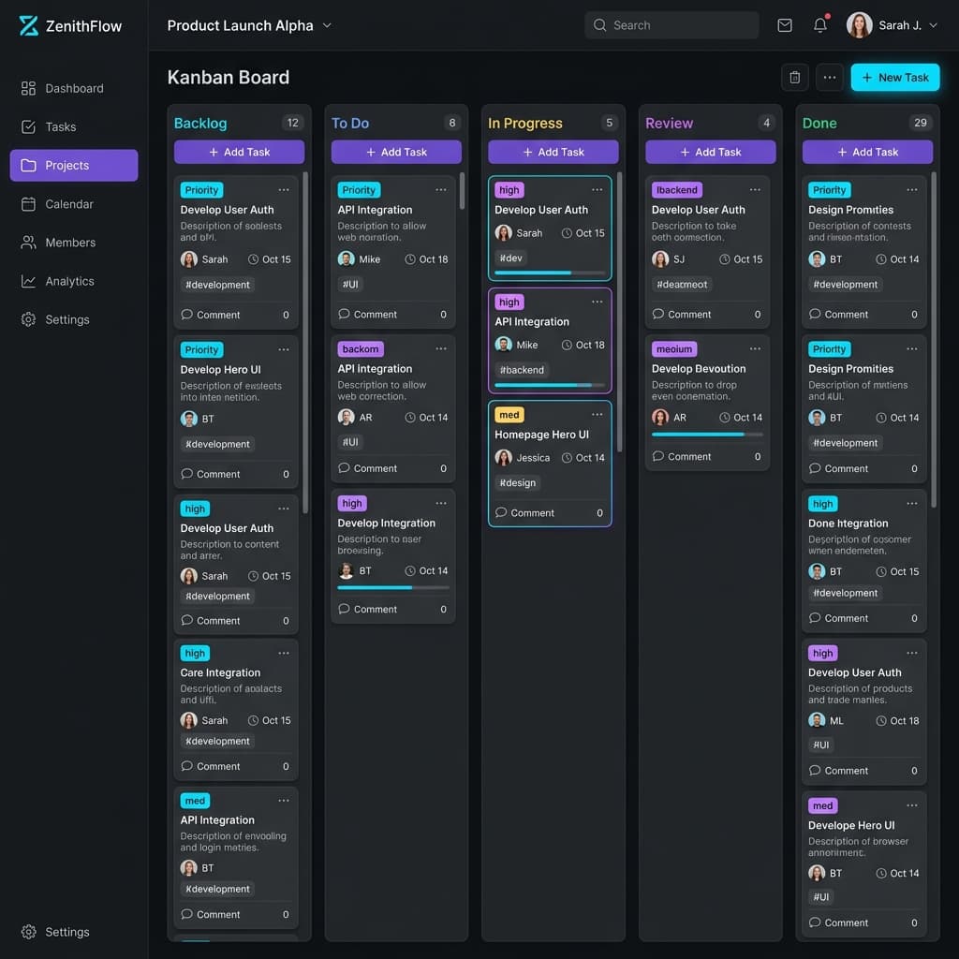Viewport: 959px width, 959px height.
Task: Open menu on Homepage Hero UI card
Action: [597, 414]
